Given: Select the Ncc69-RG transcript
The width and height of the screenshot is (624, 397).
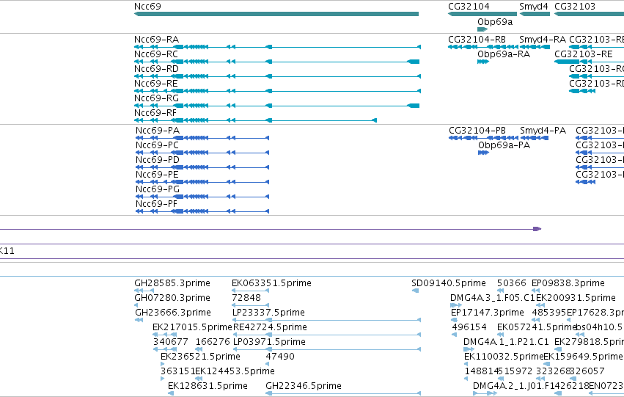Looking at the screenshot, I should [276, 106].
